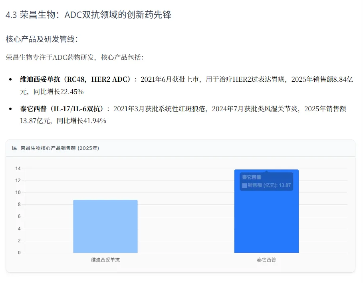363x283 pixels.
Task: Click the bold text 泰它西普（IL-17/IL-6双抗）
Action: [x=62, y=109]
